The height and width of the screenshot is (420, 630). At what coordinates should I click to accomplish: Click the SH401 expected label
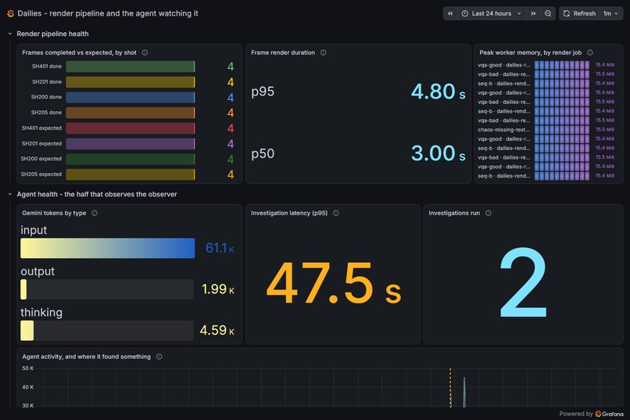coord(41,128)
